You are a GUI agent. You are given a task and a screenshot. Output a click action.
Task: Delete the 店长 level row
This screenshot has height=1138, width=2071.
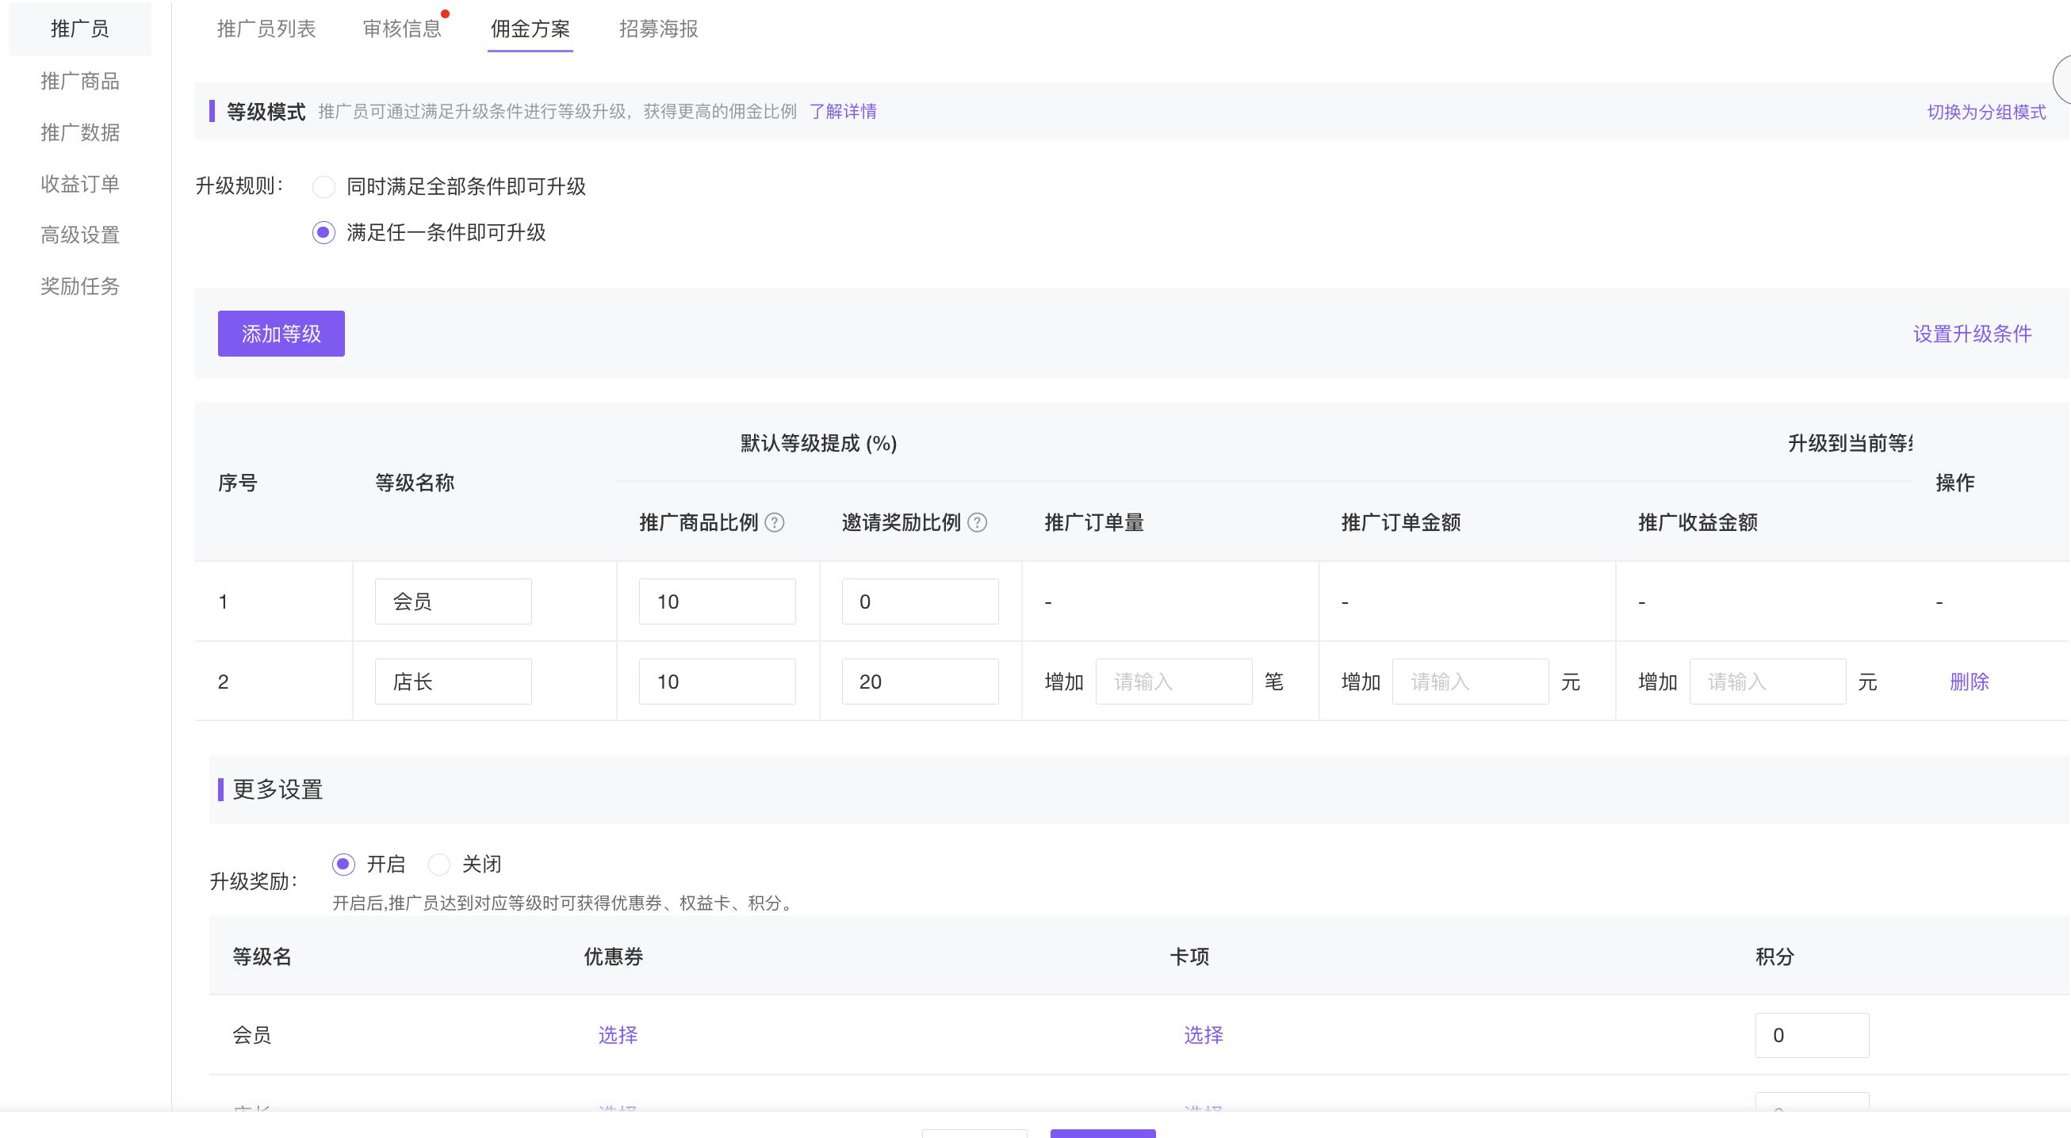point(1969,682)
